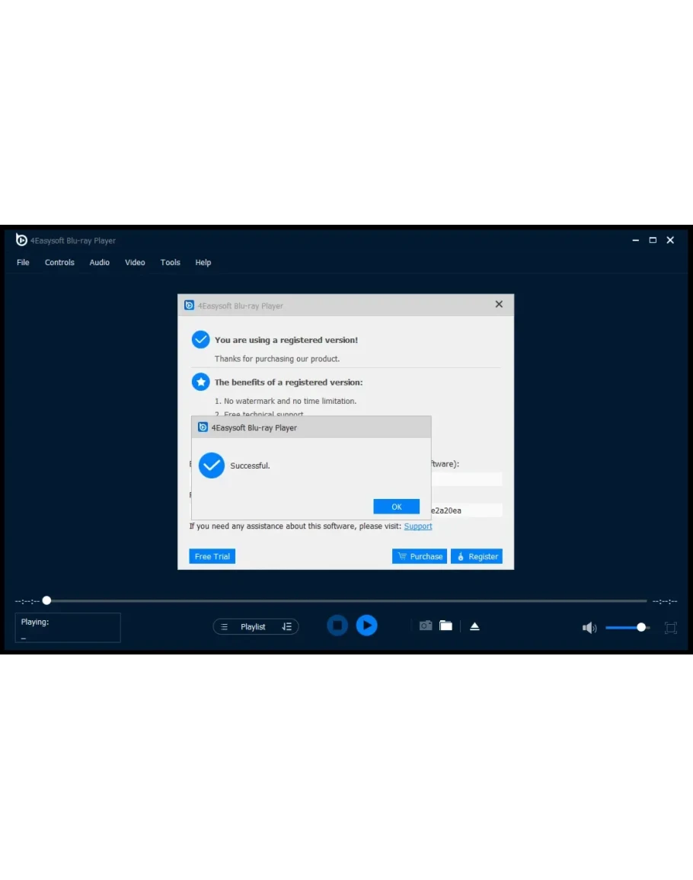Open the Support link
The height and width of the screenshot is (880, 693).
418,526
